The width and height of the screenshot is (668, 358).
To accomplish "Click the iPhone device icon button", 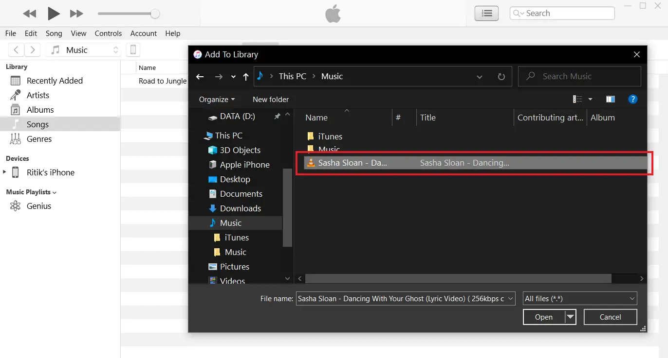I will tap(133, 50).
